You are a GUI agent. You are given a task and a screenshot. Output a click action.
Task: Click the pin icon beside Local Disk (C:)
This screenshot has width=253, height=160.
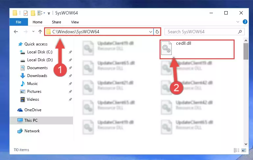point(70,52)
